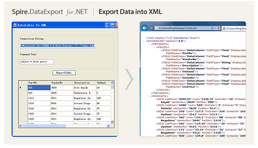Image resolution: width=258 pixels, height=148 pixels.
Task: Click the ROW with ListPrice 3999.95
Action: pos(201,101)
